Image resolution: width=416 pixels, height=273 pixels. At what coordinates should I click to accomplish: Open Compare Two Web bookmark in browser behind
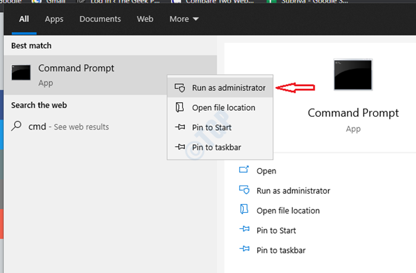[x=212, y=1]
